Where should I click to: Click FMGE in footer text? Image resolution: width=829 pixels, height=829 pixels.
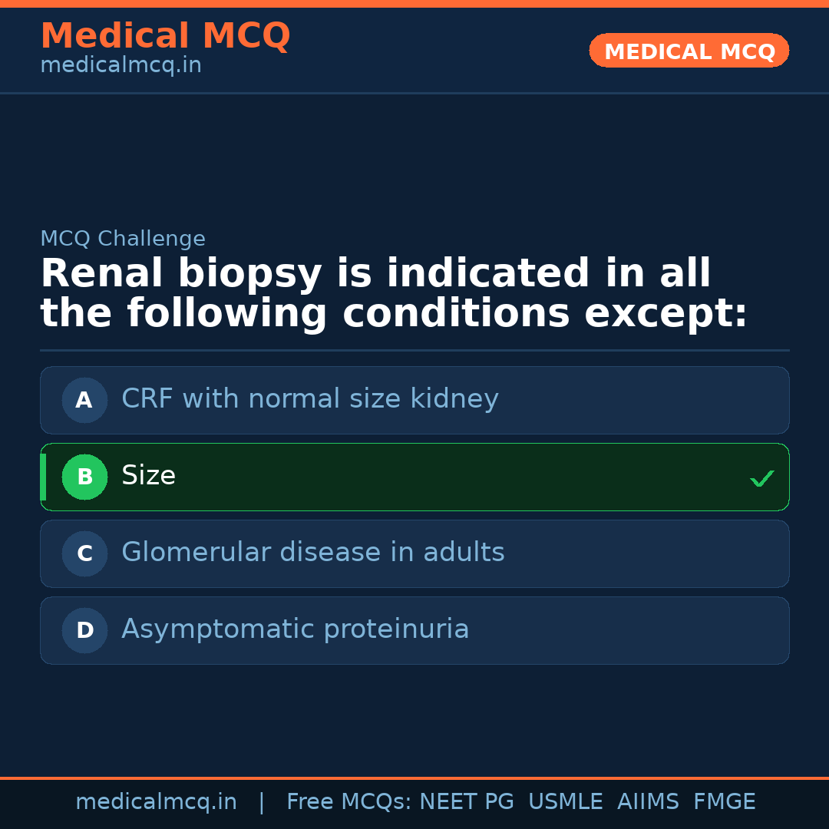(724, 802)
